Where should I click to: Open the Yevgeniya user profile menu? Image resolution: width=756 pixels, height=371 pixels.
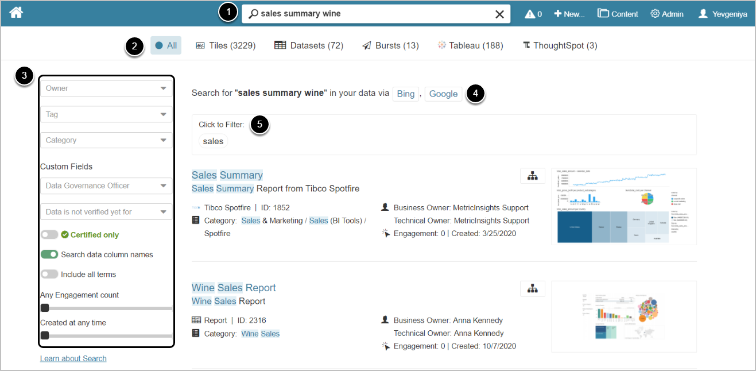(x=722, y=14)
